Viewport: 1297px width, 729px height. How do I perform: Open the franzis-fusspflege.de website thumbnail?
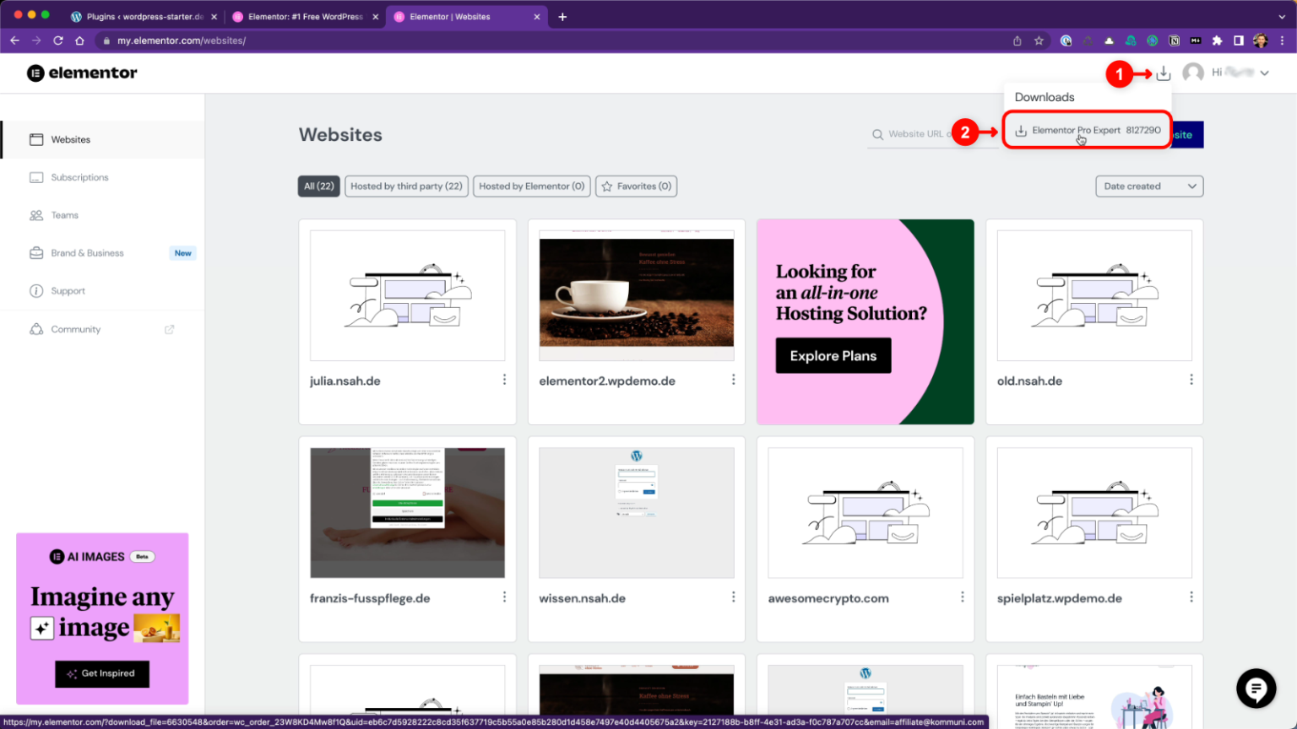point(407,512)
